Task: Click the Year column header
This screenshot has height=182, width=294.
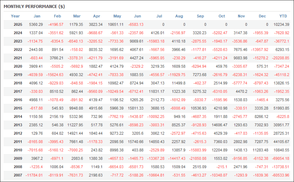Action: [x=15, y=16]
